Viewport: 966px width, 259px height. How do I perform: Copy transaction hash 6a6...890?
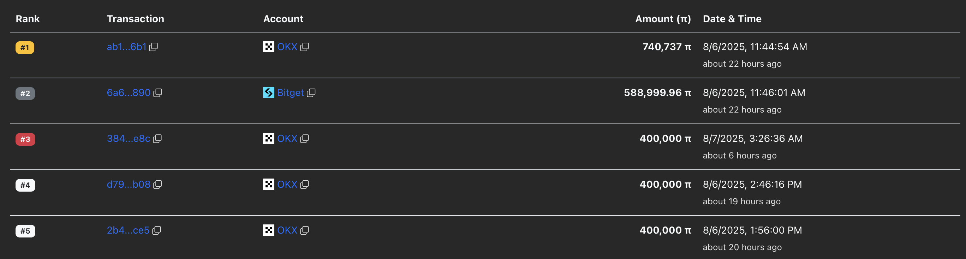(157, 92)
